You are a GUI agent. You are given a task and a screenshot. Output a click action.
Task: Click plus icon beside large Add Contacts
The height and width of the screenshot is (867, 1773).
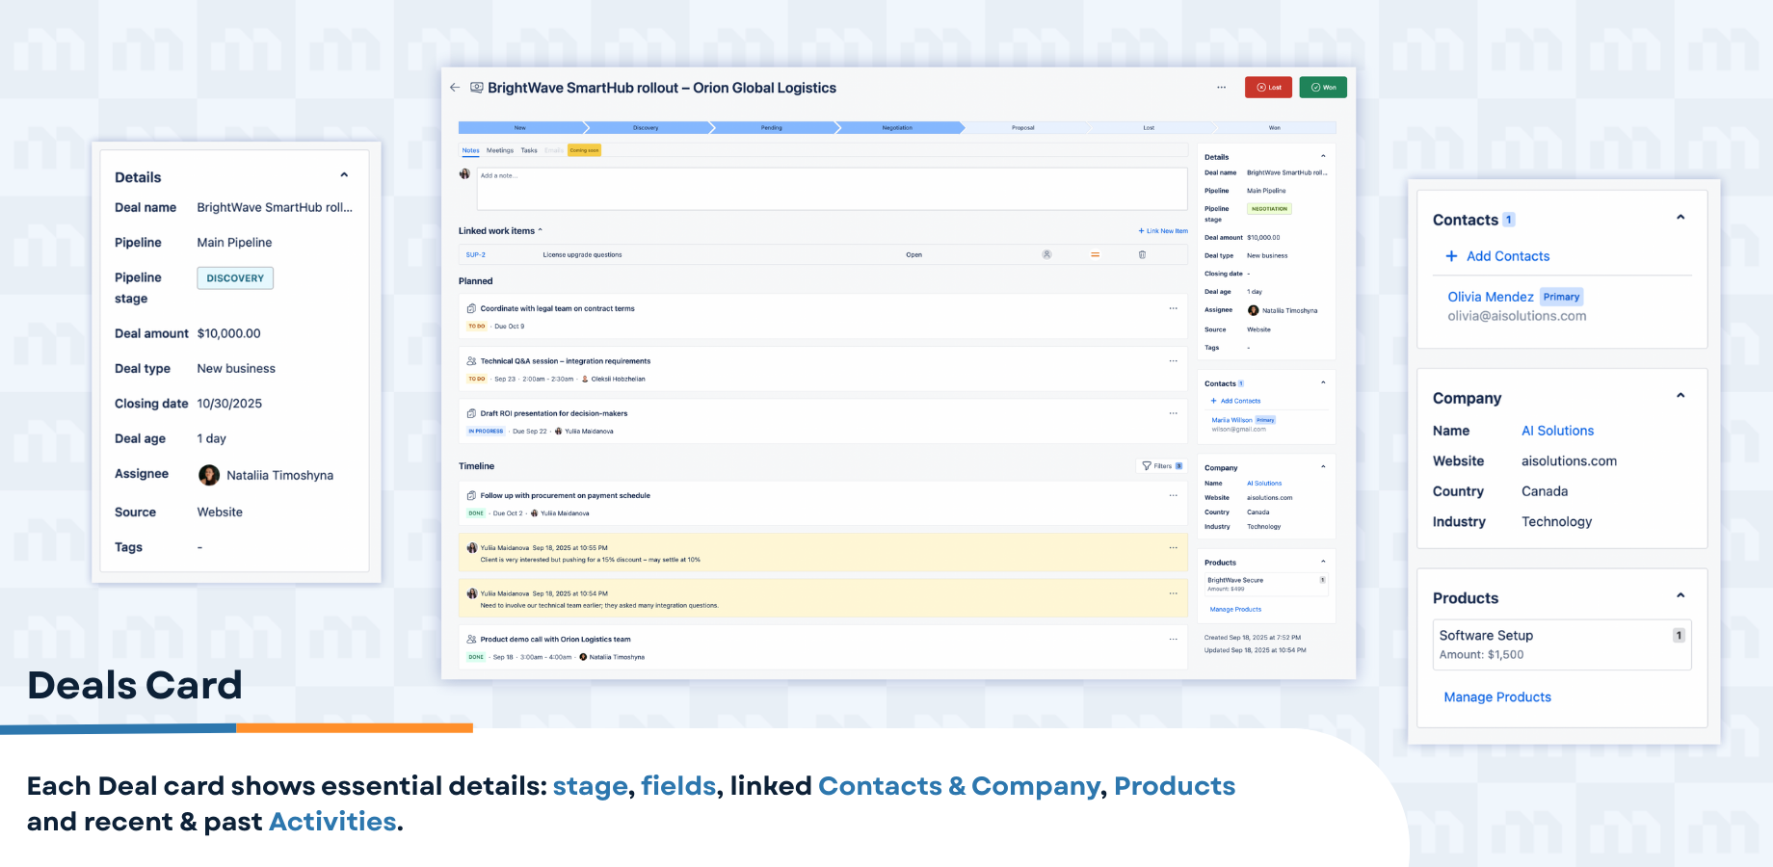1451,256
